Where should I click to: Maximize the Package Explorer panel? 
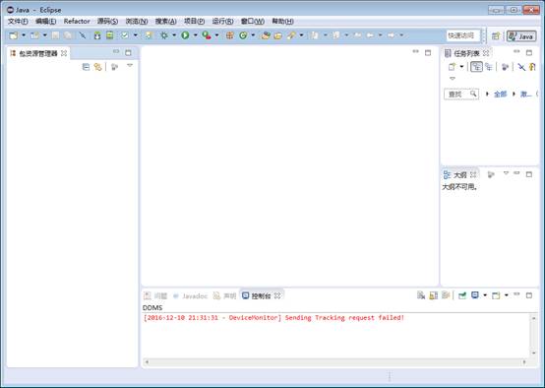(128, 52)
